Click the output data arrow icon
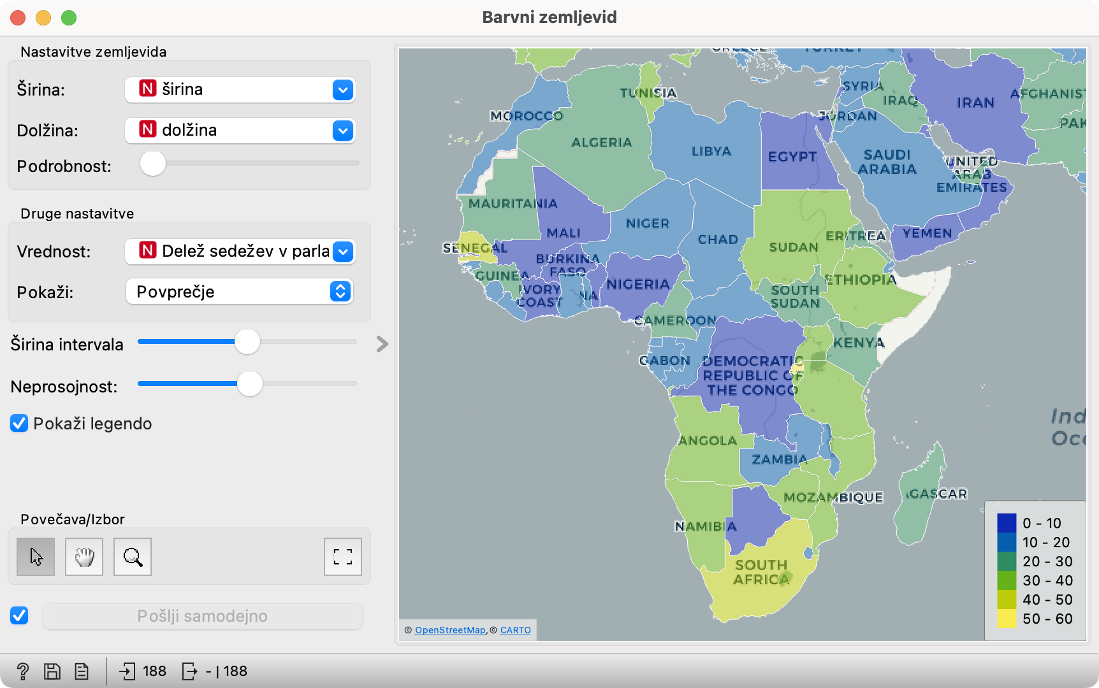 coord(189,671)
